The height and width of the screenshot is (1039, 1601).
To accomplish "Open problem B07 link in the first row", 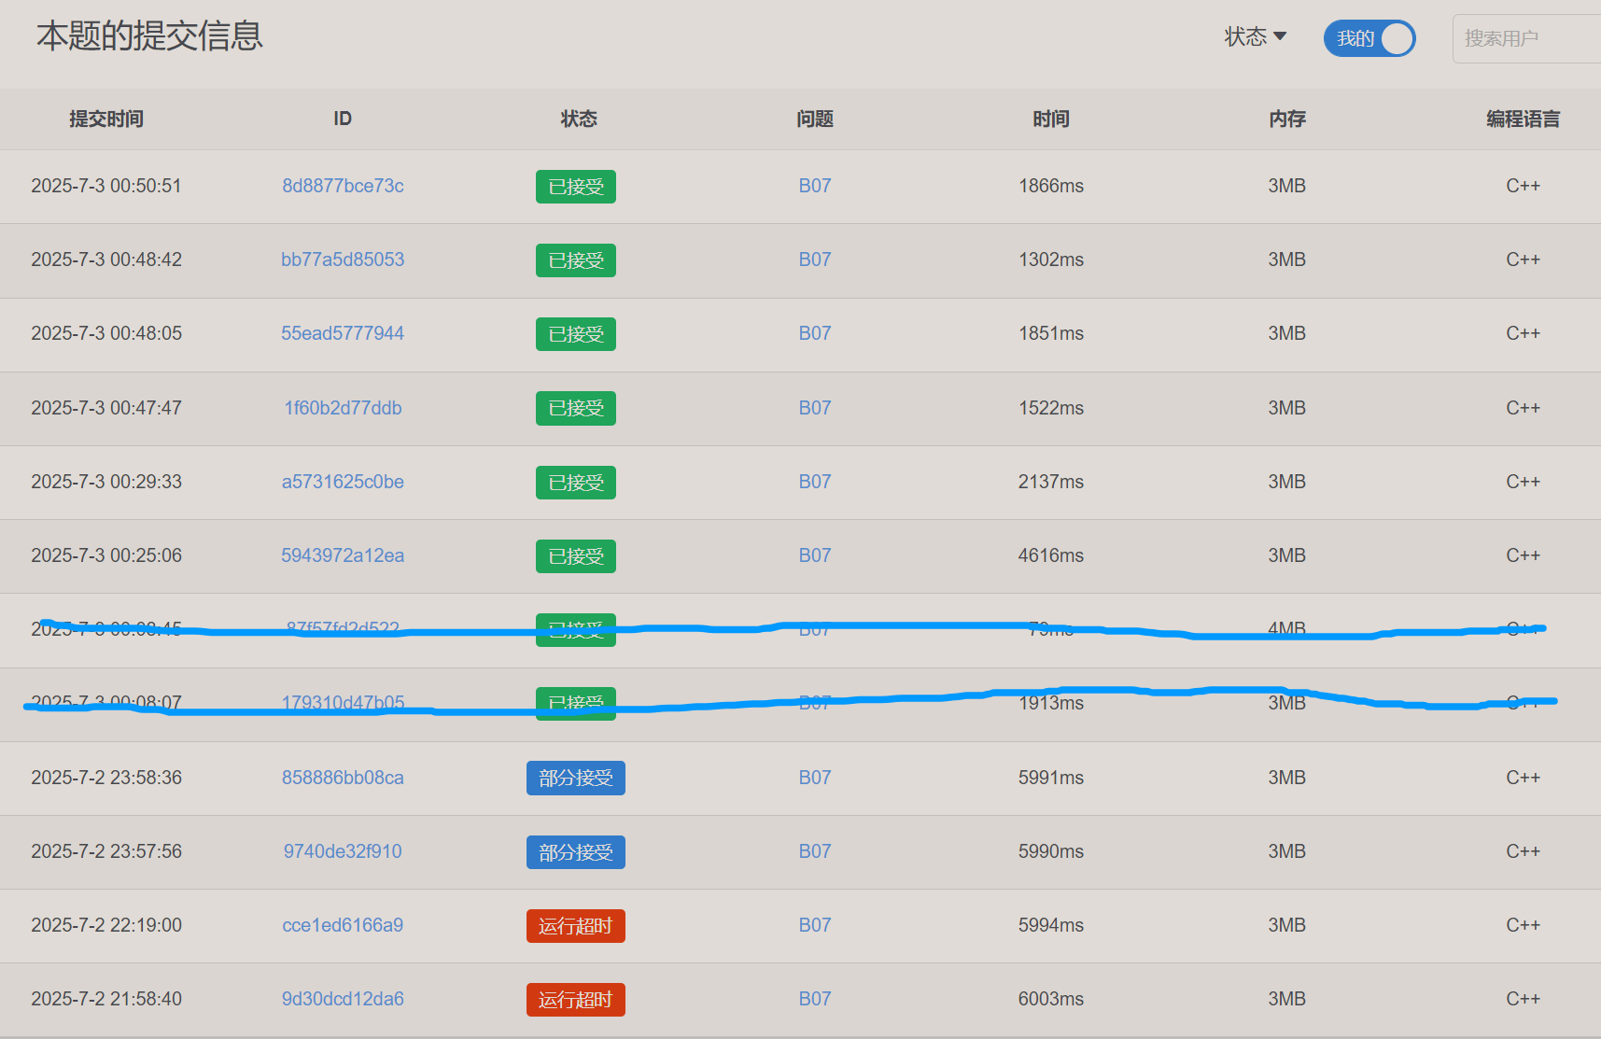I will coord(814,186).
